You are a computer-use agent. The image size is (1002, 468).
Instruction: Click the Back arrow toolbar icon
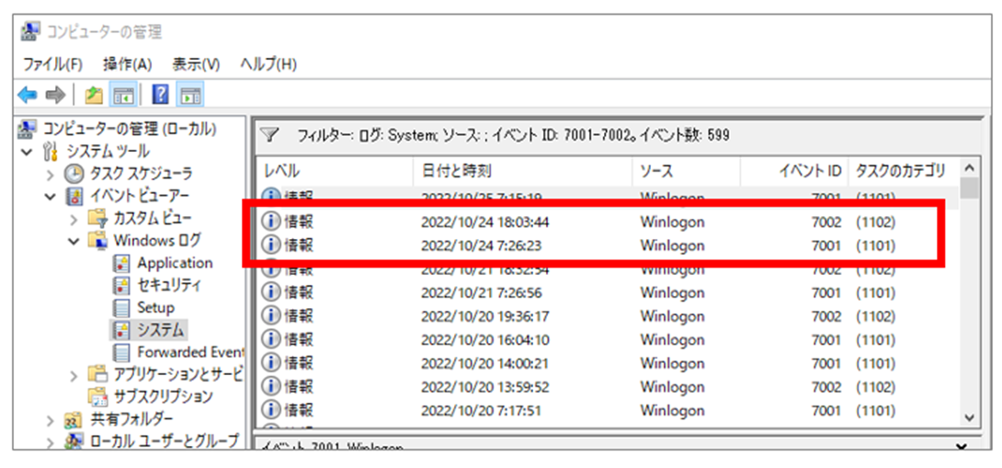pos(27,96)
